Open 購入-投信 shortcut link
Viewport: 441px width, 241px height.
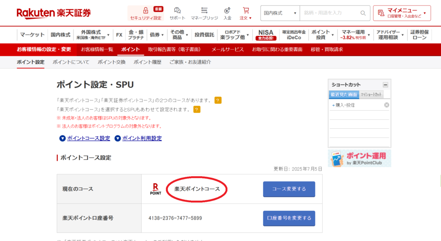pyautogui.click(x=345, y=105)
